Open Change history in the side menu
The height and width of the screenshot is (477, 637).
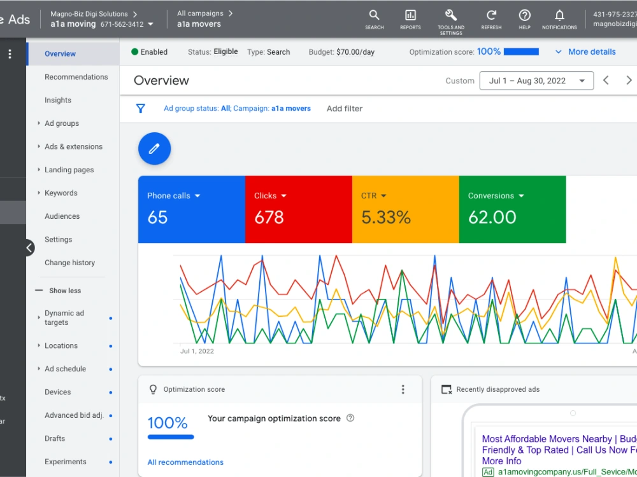[x=70, y=263]
